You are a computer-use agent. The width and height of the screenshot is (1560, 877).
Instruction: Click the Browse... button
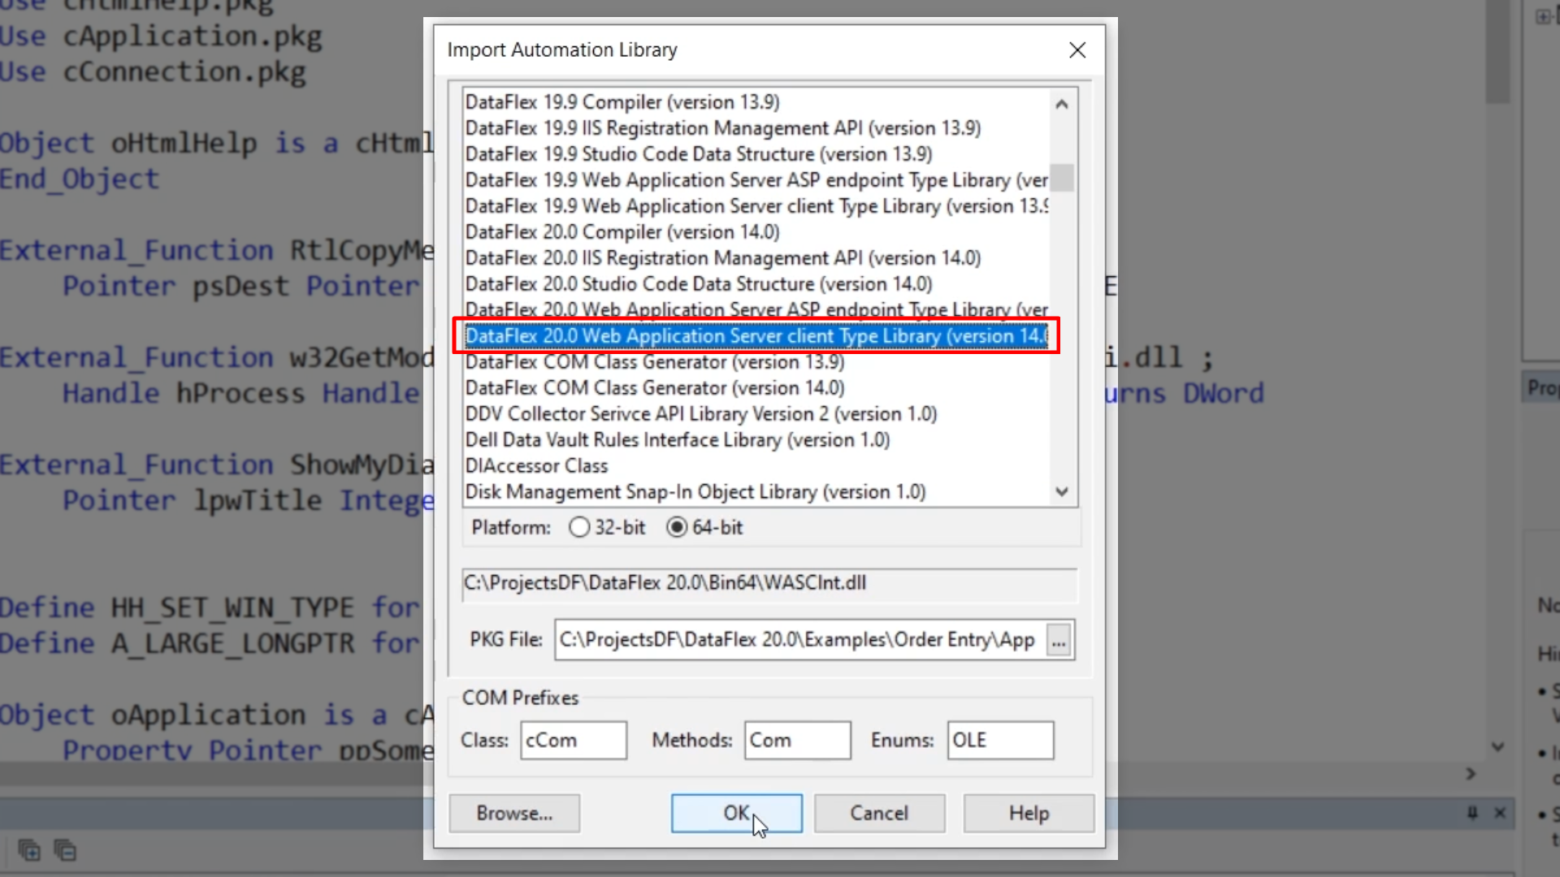click(514, 813)
